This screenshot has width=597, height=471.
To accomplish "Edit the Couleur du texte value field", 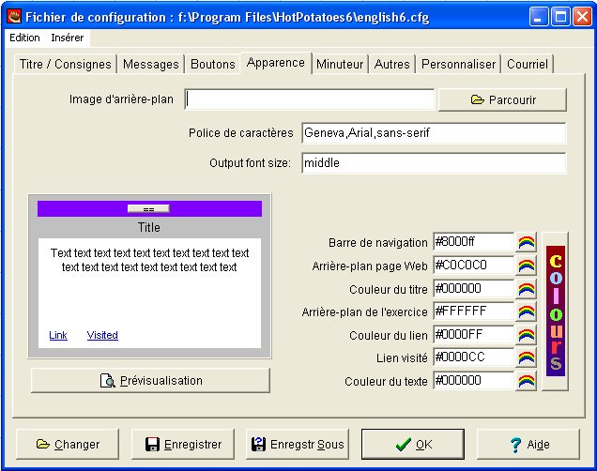I will (474, 380).
